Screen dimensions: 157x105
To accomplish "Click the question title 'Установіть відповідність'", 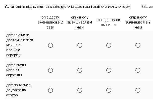I will (67, 6).
